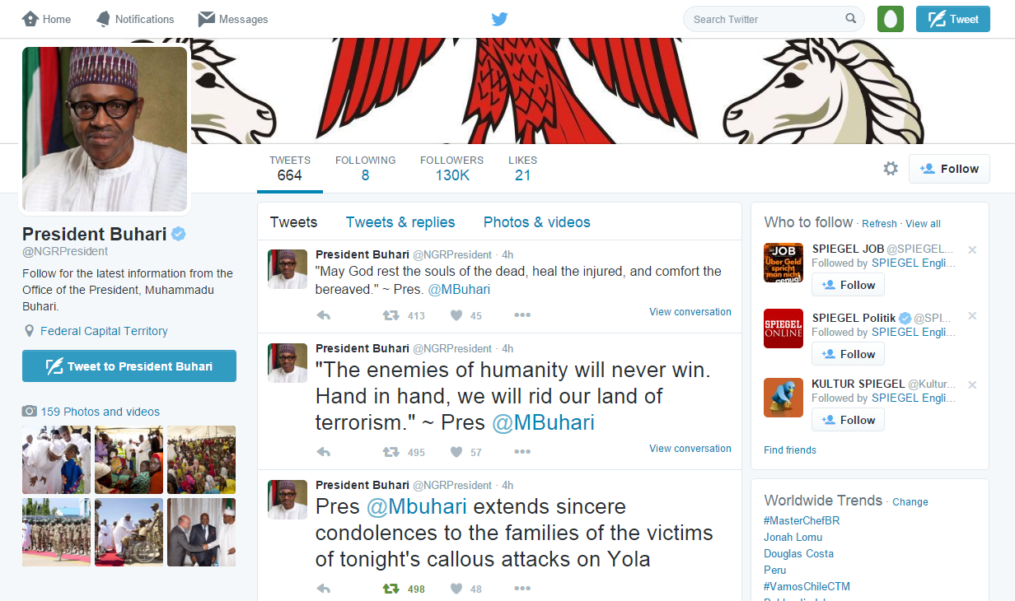Retweet the tweet with 495 retweets
The image size is (1015, 601).
391,452
